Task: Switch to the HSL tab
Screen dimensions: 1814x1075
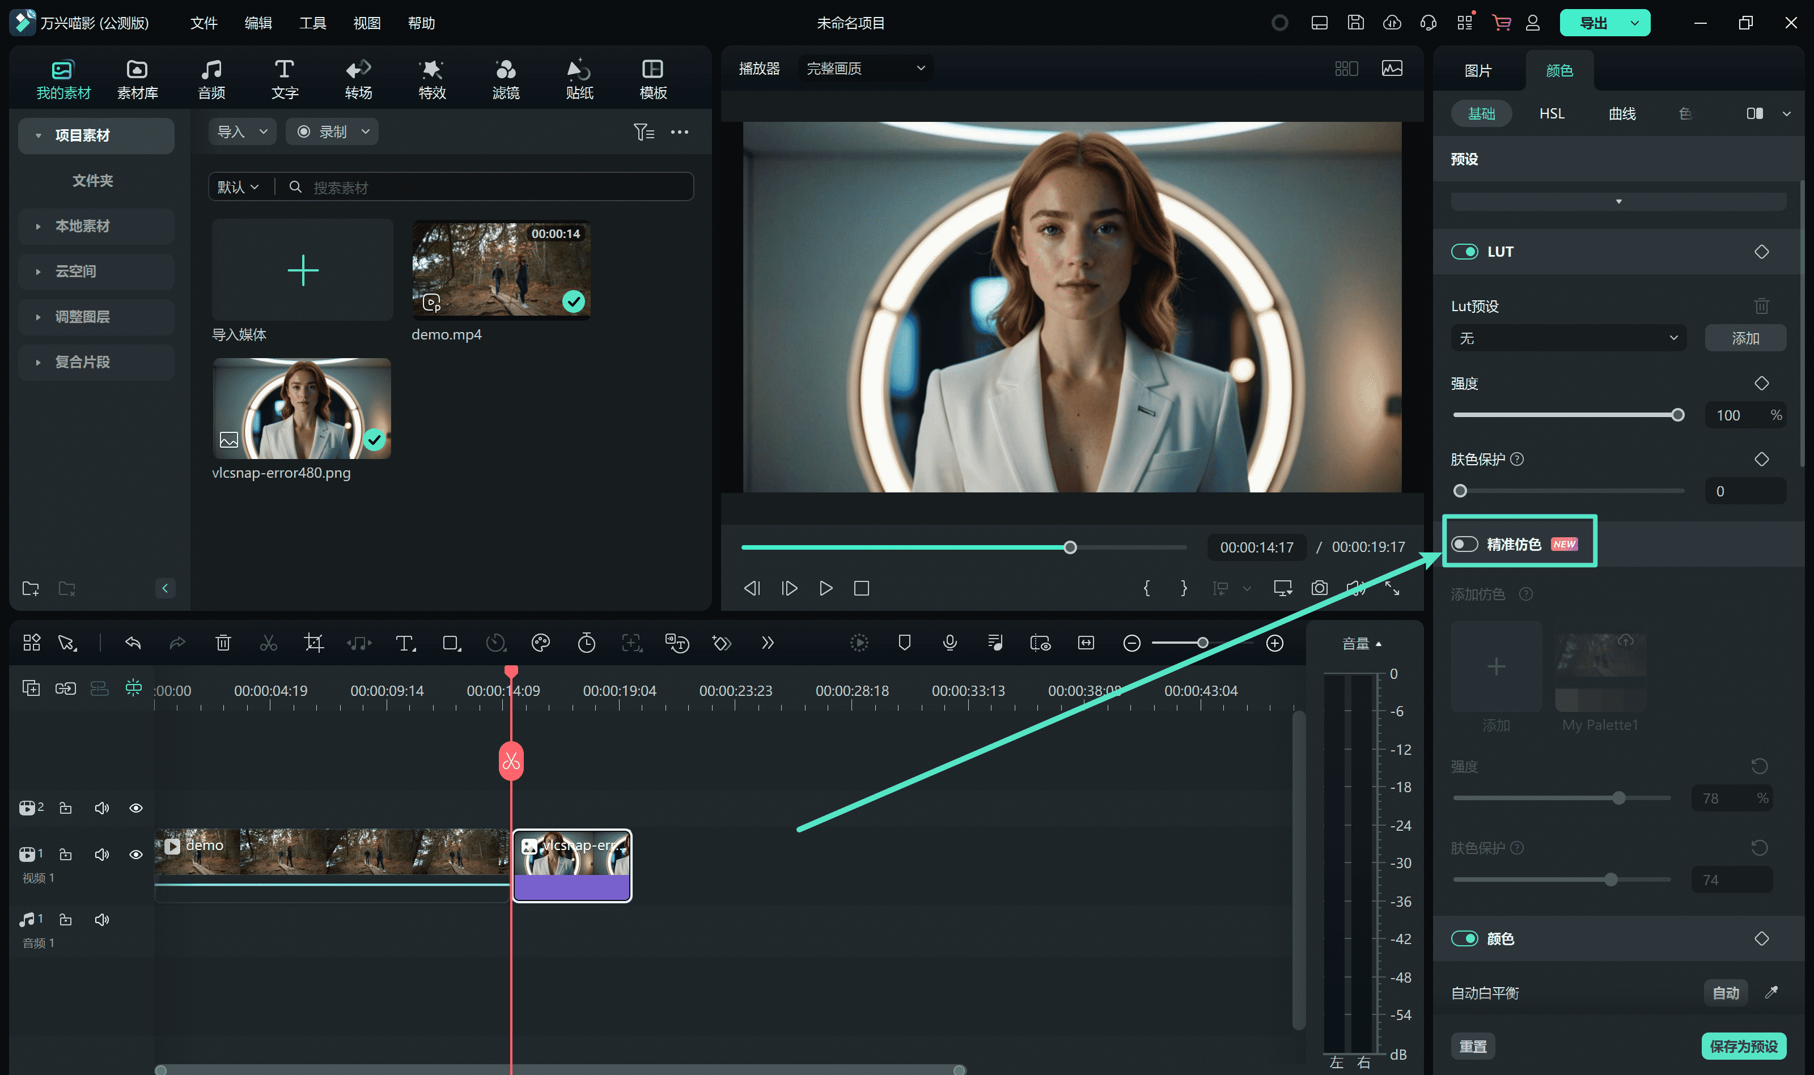Action: 1551,114
